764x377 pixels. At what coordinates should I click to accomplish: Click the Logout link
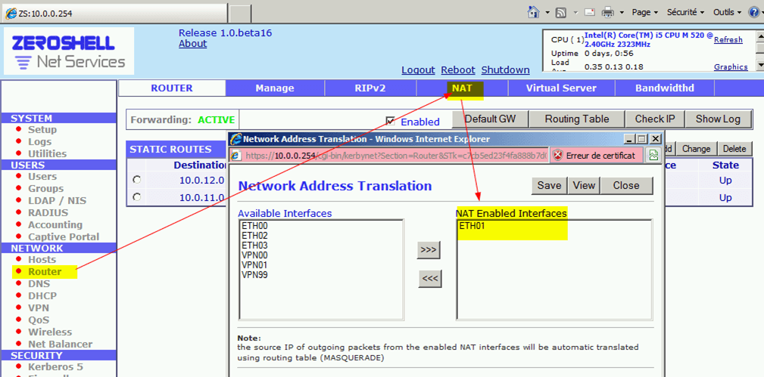[418, 70]
